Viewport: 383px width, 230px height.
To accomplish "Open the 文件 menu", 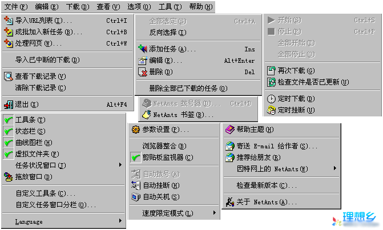I will pyautogui.click(x=16, y=7).
